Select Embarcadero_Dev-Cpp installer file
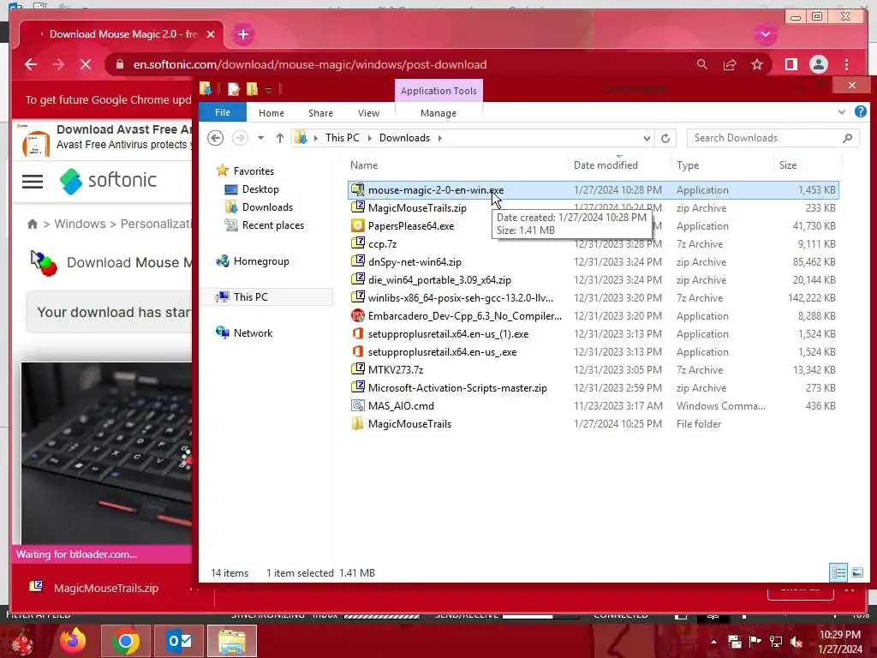Screen dimensions: 877x658 464,316
